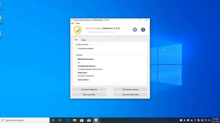Click the last blocked date/time value
220x123 pixels.
point(86,76)
